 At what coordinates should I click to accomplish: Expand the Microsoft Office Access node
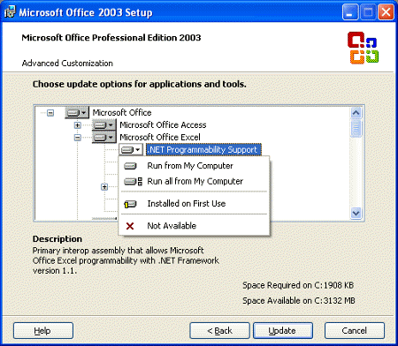coord(77,125)
